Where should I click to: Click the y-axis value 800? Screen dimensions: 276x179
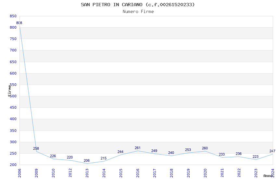[13, 27]
